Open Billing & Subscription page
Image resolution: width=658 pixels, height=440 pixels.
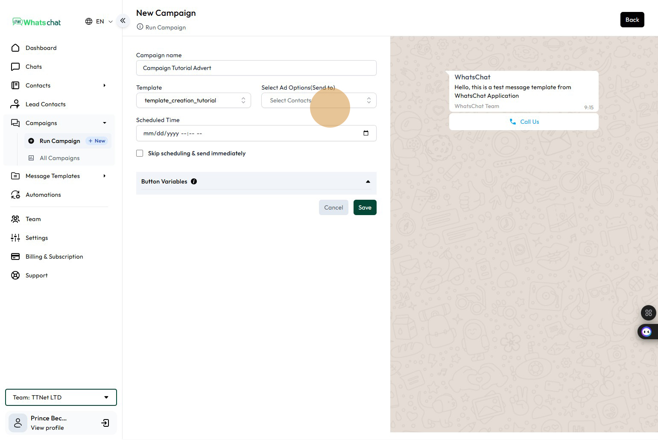54,256
